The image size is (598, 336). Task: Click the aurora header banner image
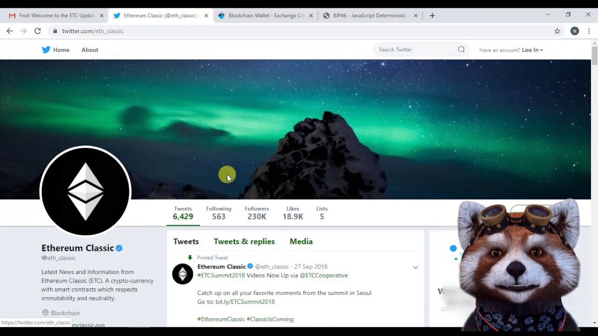click(x=295, y=129)
